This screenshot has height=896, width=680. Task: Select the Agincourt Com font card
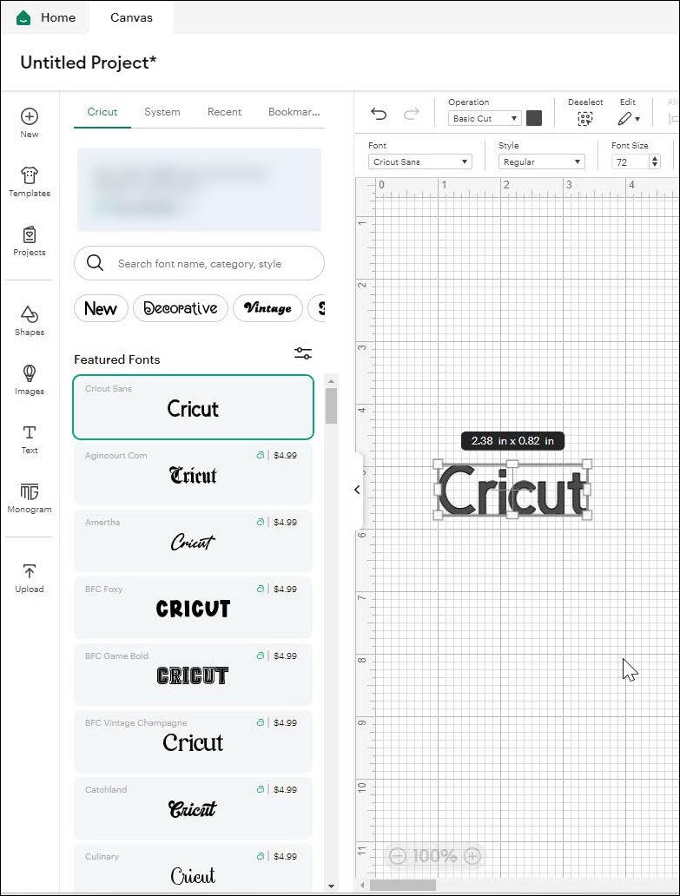(193, 474)
